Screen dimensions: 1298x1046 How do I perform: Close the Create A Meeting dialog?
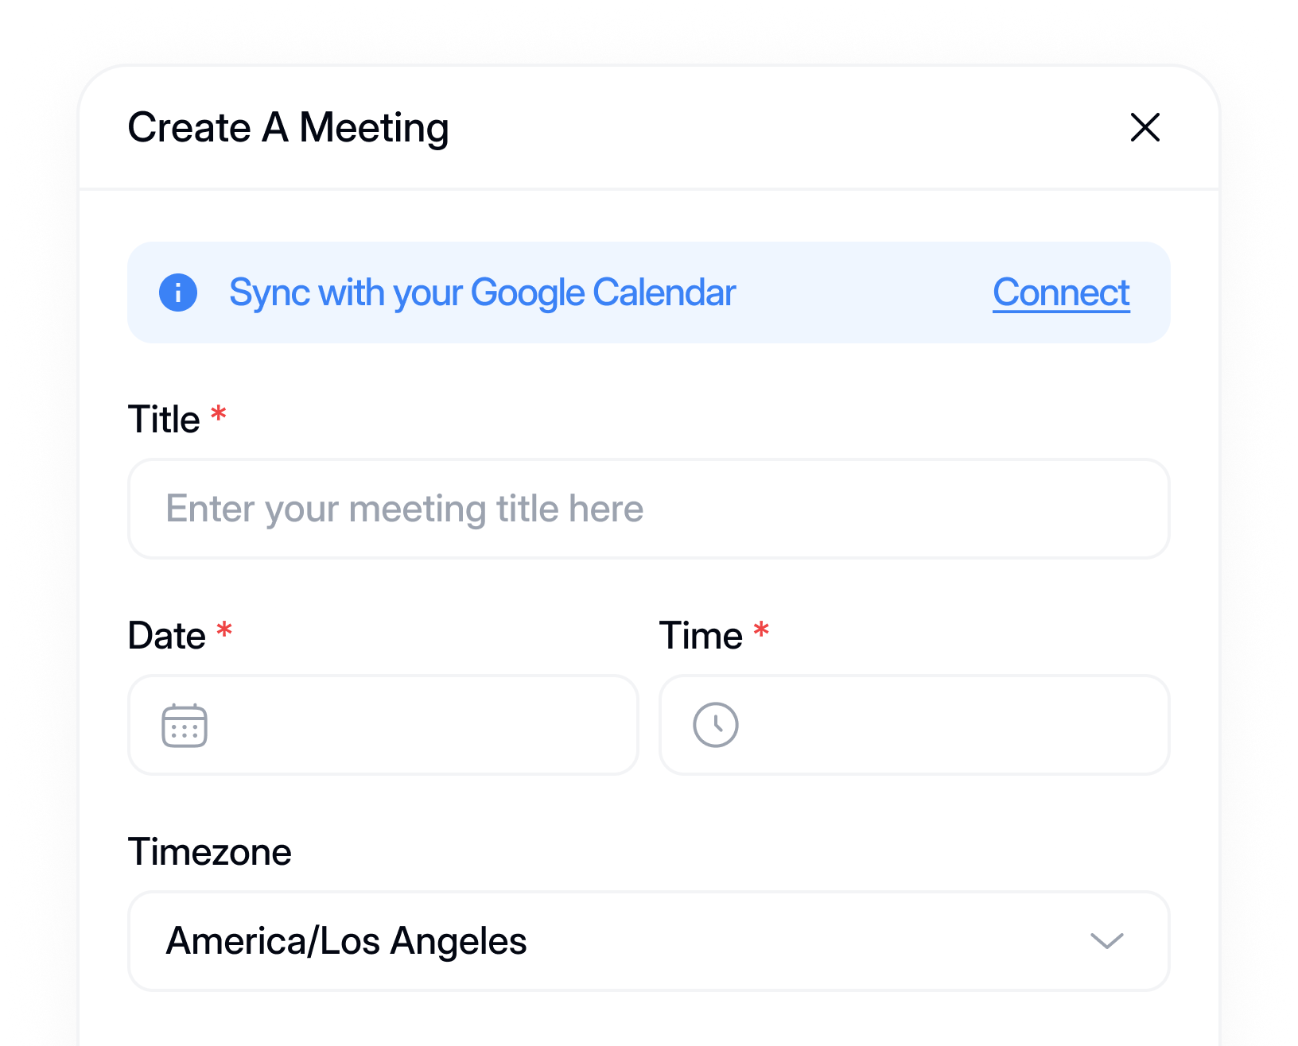(1144, 127)
